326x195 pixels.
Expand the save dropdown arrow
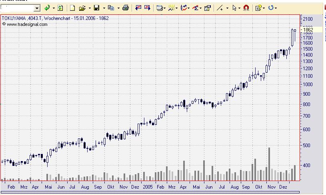point(104,8)
